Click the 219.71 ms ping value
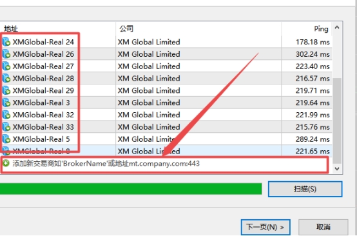This screenshot has width=357, height=236. coord(313,90)
